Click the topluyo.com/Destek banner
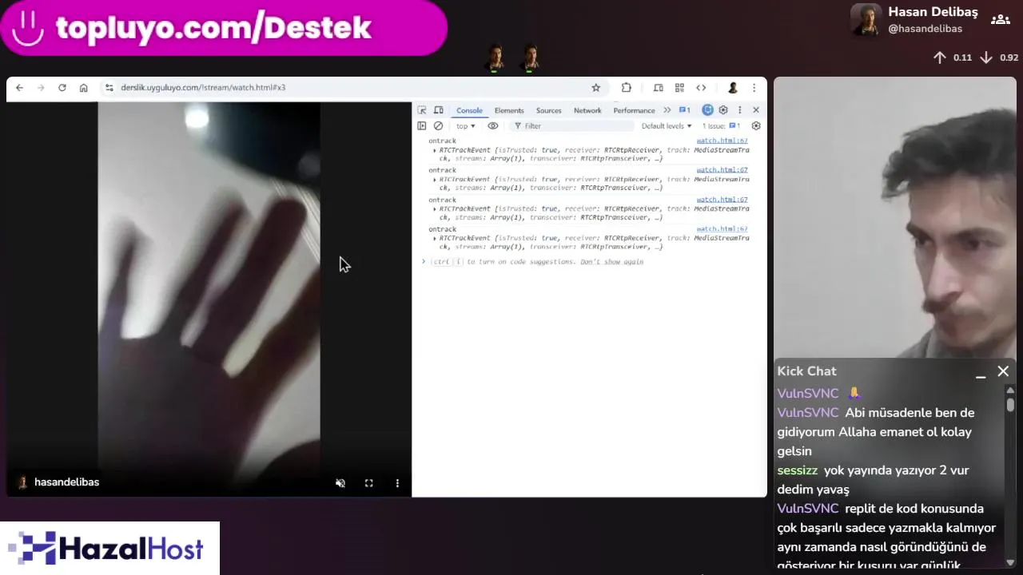This screenshot has height=575, width=1023. click(x=224, y=28)
